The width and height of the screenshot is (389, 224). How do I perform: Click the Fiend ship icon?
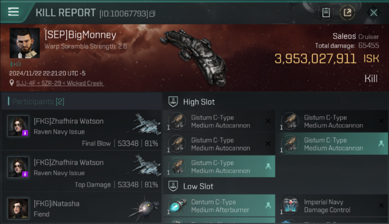pyautogui.click(x=144, y=208)
